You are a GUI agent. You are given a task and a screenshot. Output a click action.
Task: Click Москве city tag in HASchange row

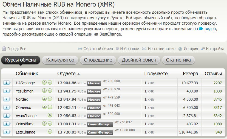click(94, 83)
